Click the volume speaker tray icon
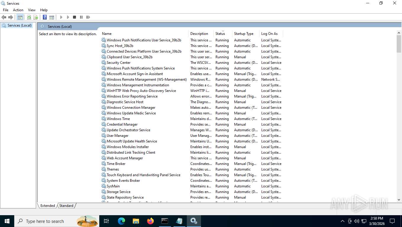The height and width of the screenshot is (227, 402). click(x=357, y=221)
